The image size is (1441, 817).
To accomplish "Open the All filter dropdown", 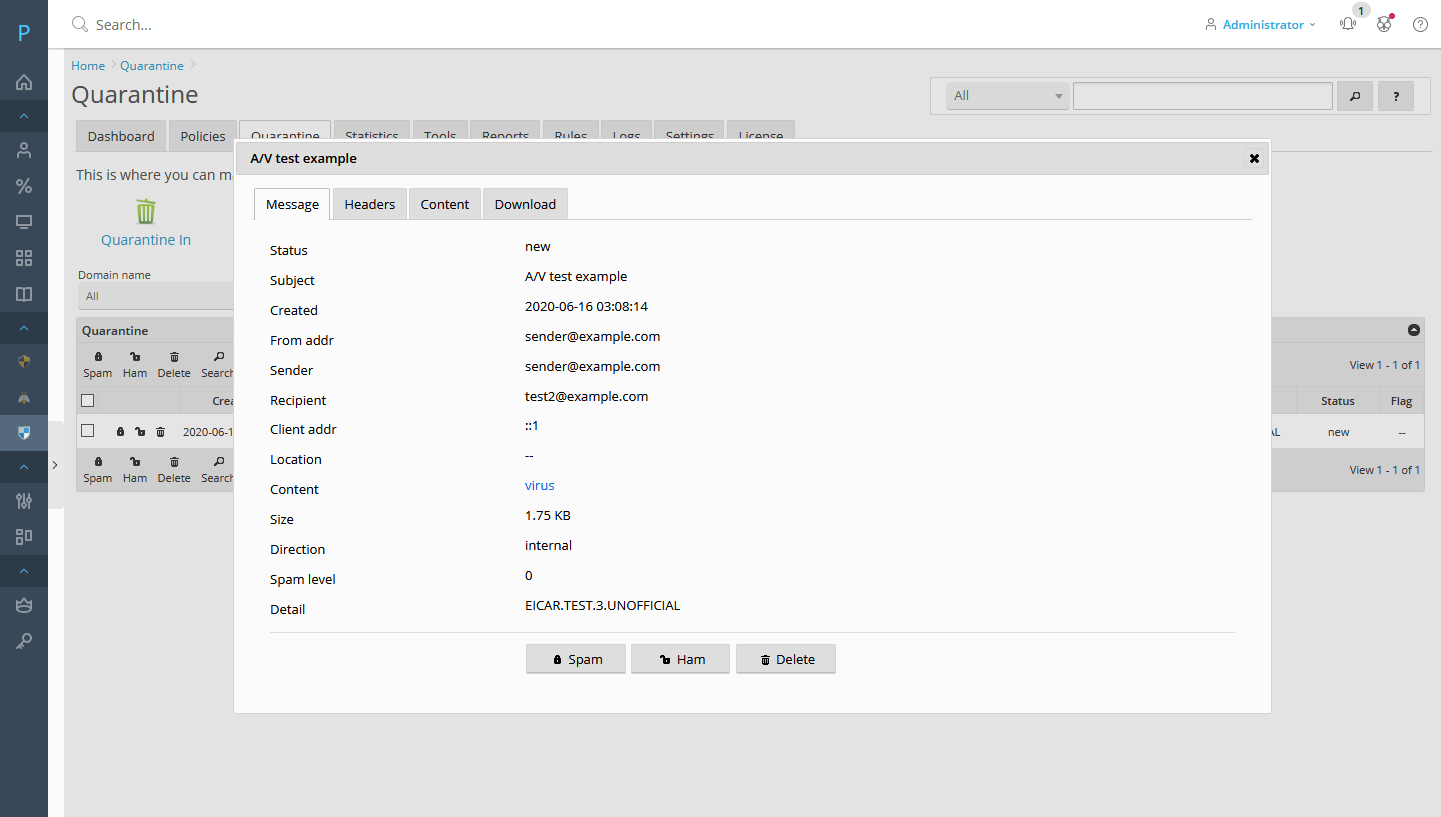I will pyautogui.click(x=1008, y=96).
